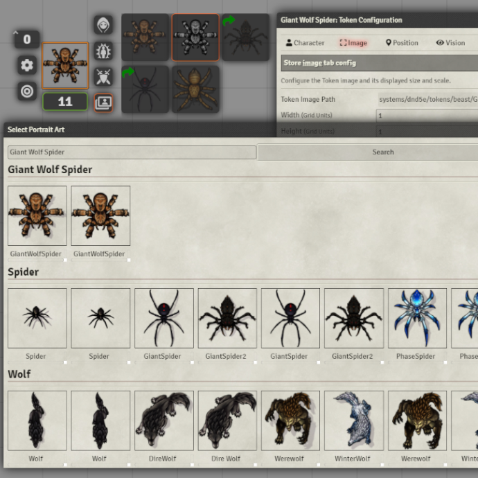478x478 pixels.
Task: Toggle the target bullseye icon
Action: point(27,91)
